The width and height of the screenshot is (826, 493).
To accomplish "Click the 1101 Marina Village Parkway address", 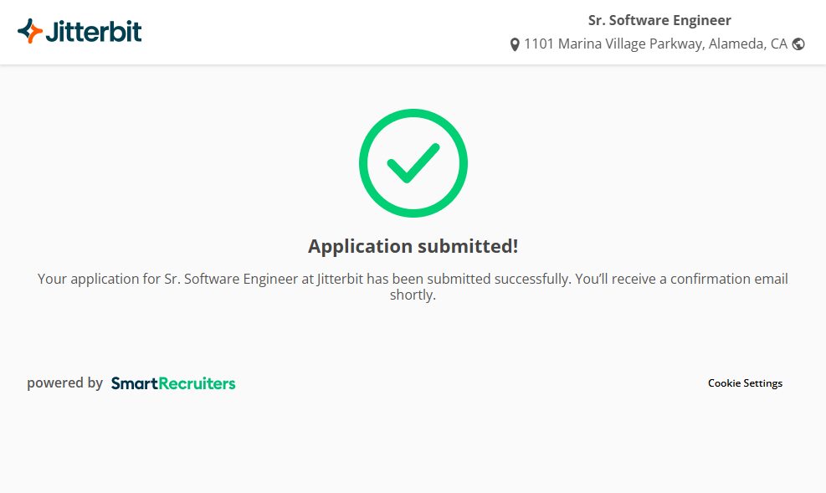I will point(613,44).
